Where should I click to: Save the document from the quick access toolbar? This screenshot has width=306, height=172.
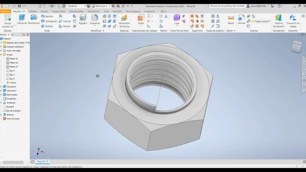tap(19, 6)
